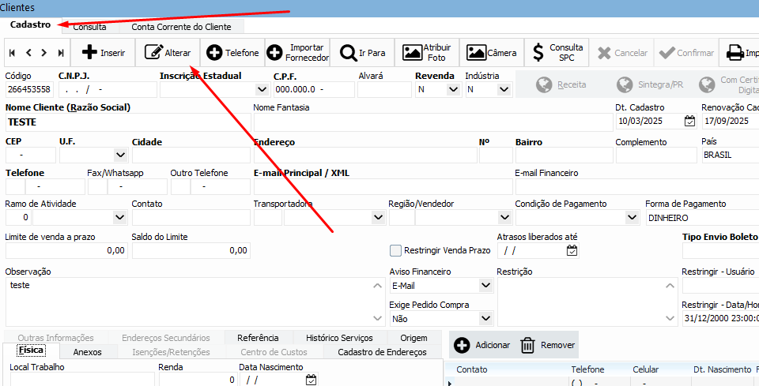
Task: Click the Alterar edit pencil icon
Action: point(151,53)
